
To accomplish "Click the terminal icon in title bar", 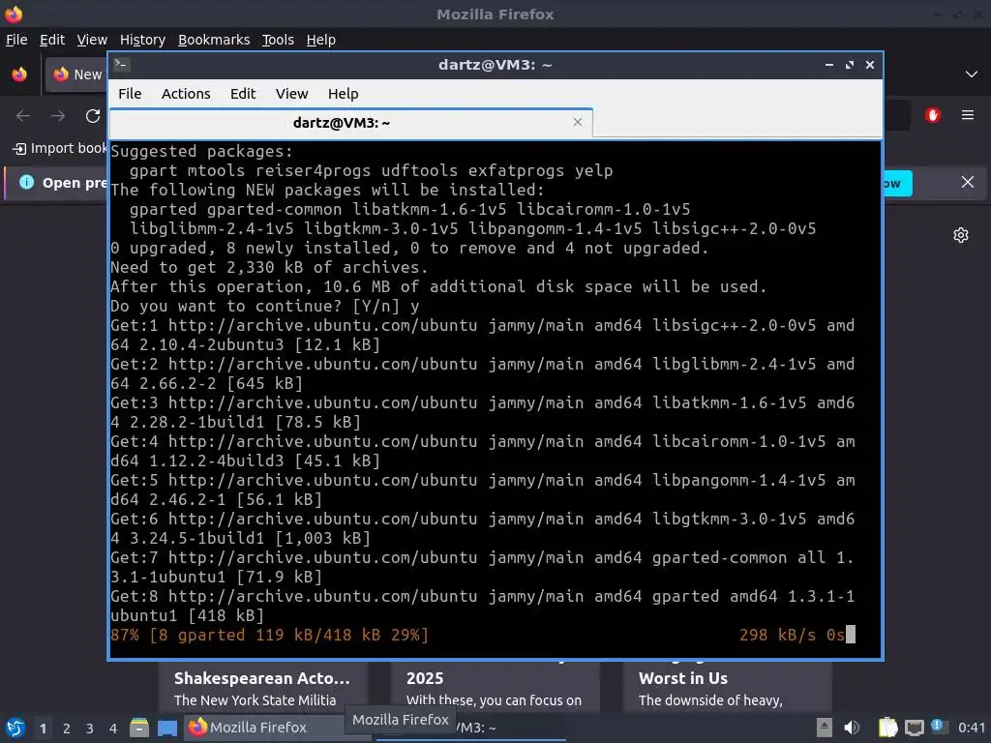I will click(121, 64).
